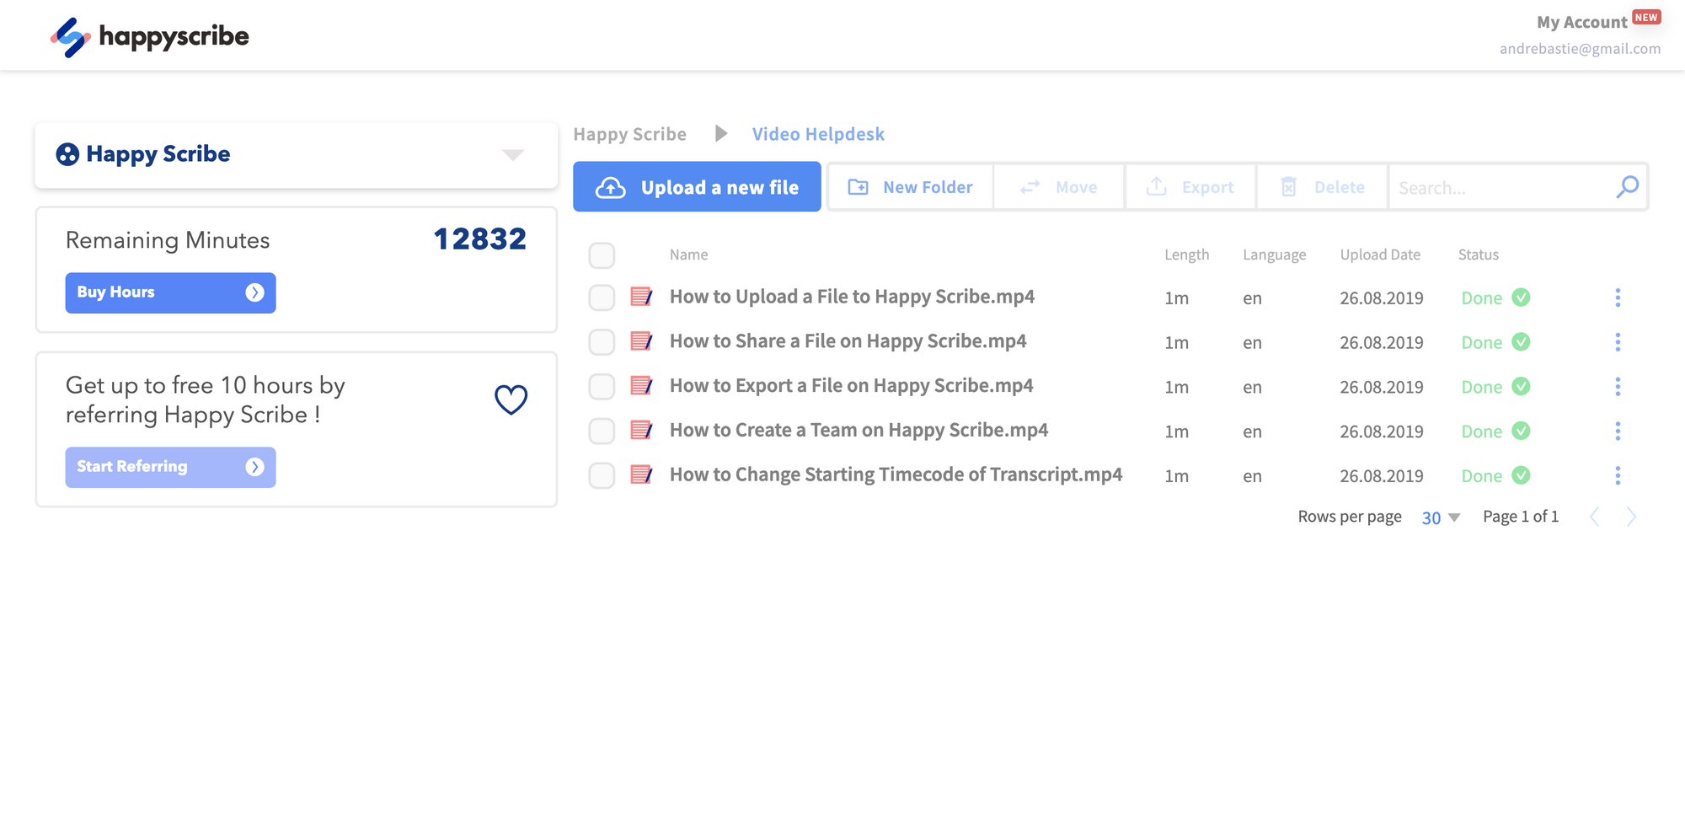Open How to Upload a File to Happy Scribe.mp4
Image resolution: width=1685 pixels, height=815 pixels.
click(852, 297)
